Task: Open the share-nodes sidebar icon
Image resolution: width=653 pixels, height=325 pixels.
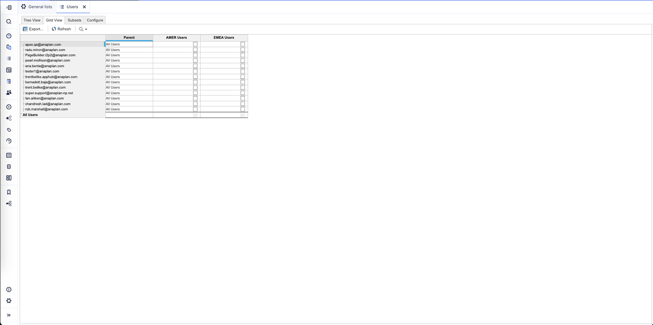Action: tap(9, 118)
